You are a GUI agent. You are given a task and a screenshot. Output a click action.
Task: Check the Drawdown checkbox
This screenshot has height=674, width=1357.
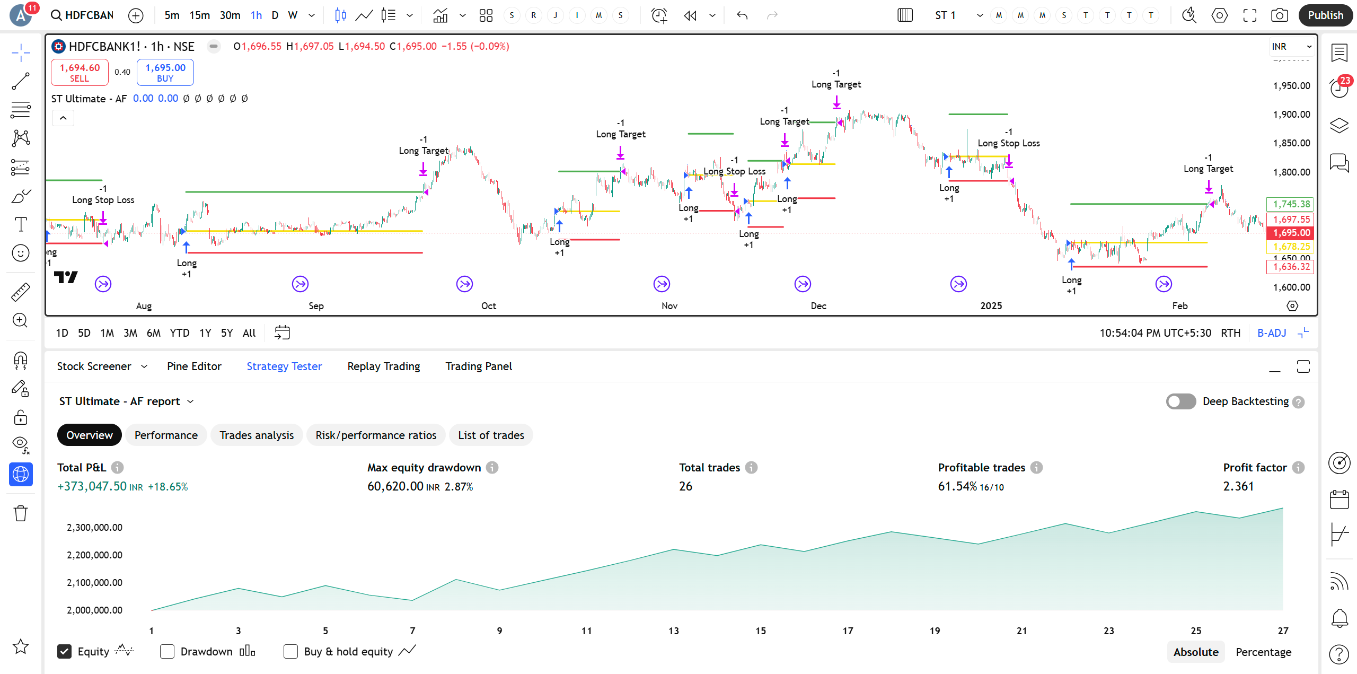pyautogui.click(x=167, y=652)
